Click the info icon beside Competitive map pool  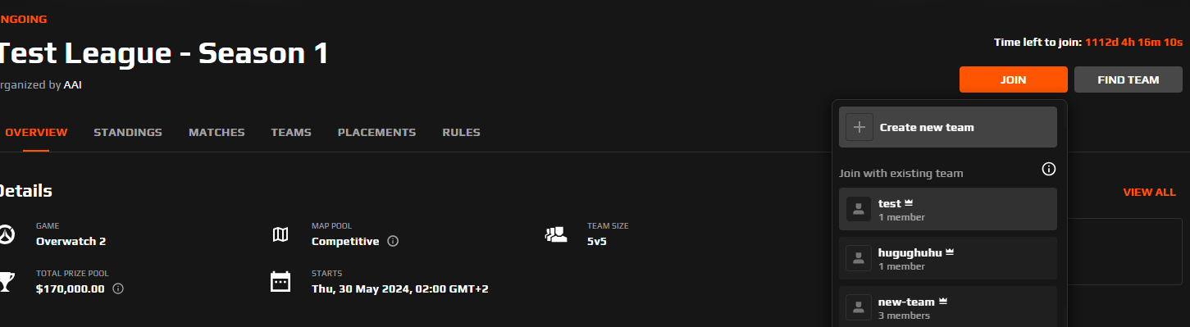pos(393,241)
